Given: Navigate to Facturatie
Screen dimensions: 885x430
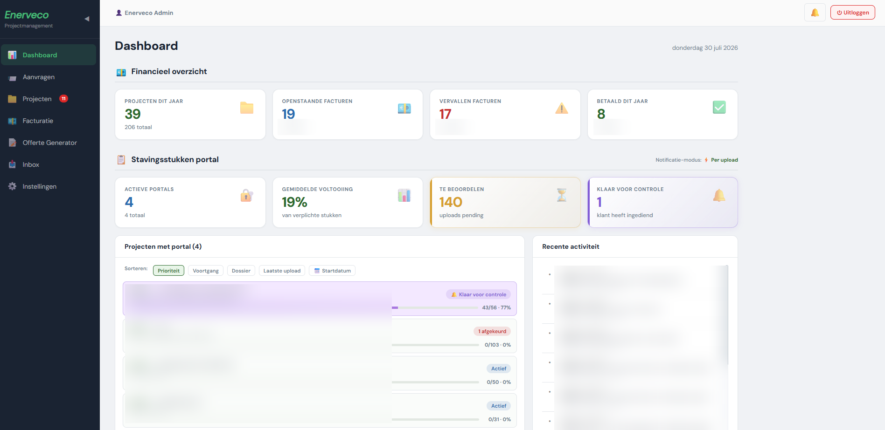Looking at the screenshot, I should click(49, 121).
